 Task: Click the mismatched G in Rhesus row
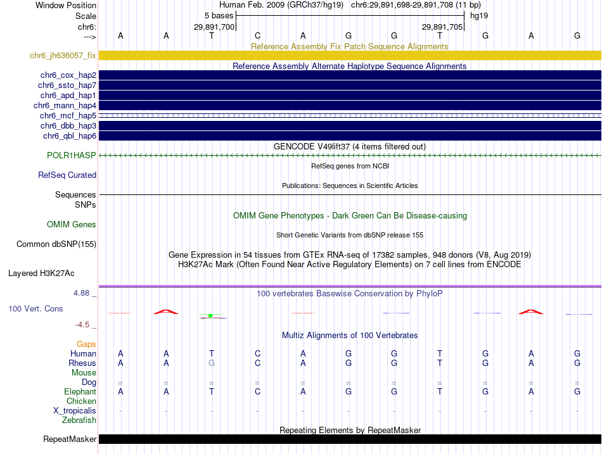click(x=212, y=363)
